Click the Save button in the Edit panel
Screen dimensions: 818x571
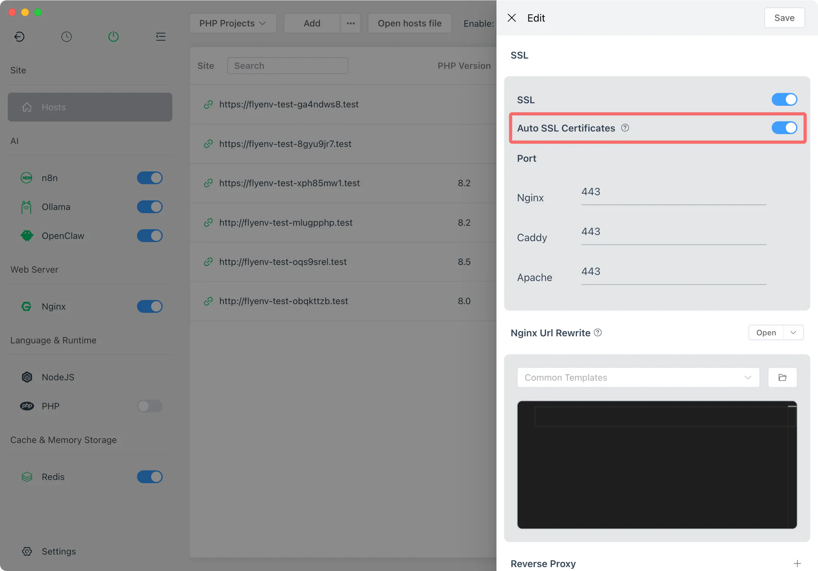pos(784,18)
